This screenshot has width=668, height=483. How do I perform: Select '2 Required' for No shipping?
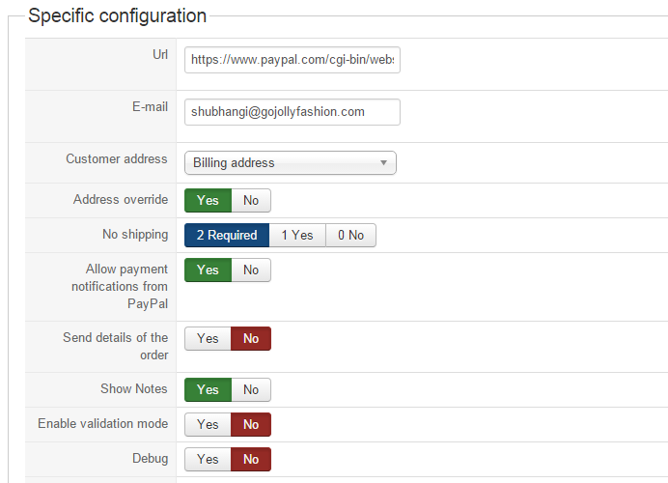click(x=227, y=236)
